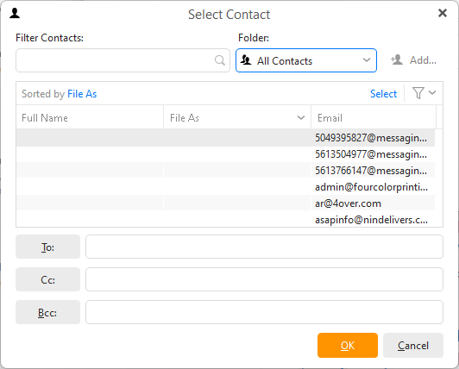Click the add contact person icon

(x=397, y=60)
